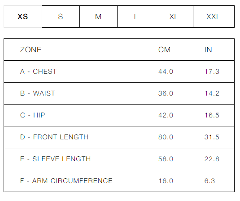Viewport: 240px width, 201px height.
Task: Click the C - HIP row label
Action: 32,115
